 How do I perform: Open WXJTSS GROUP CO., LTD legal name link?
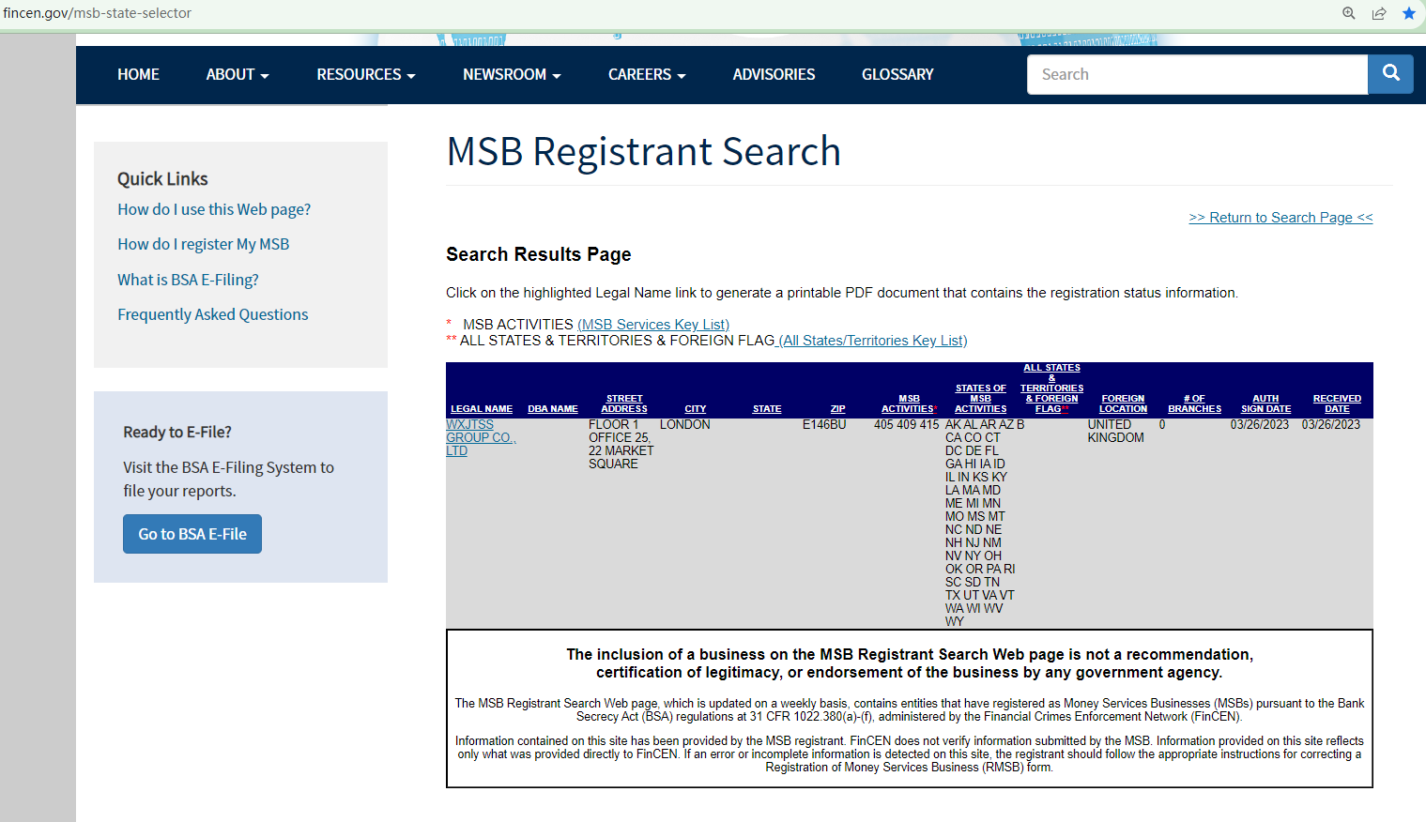pyautogui.click(x=481, y=438)
